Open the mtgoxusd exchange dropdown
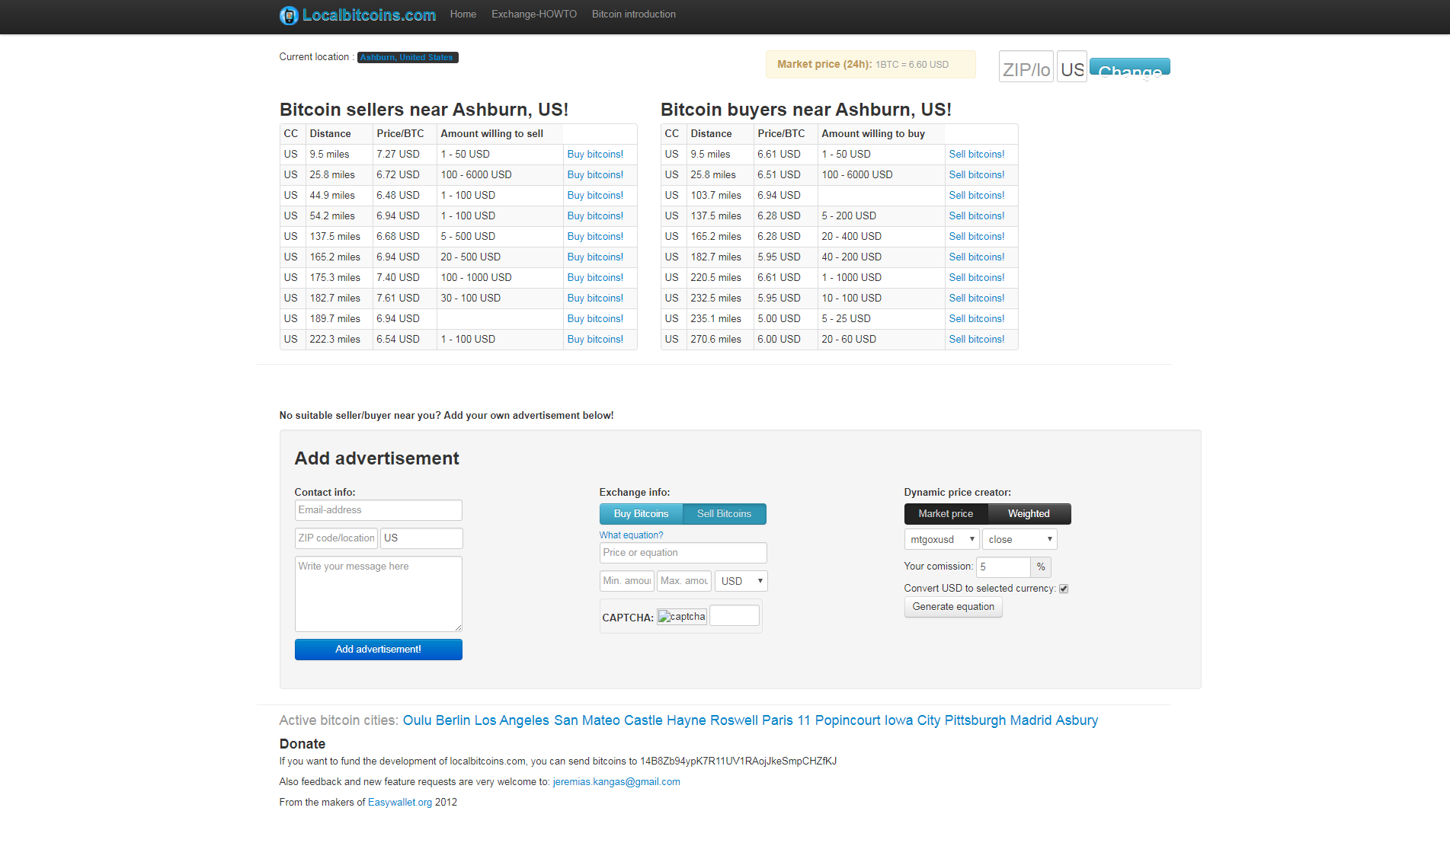Screen dimensions: 1450x862 pos(942,539)
